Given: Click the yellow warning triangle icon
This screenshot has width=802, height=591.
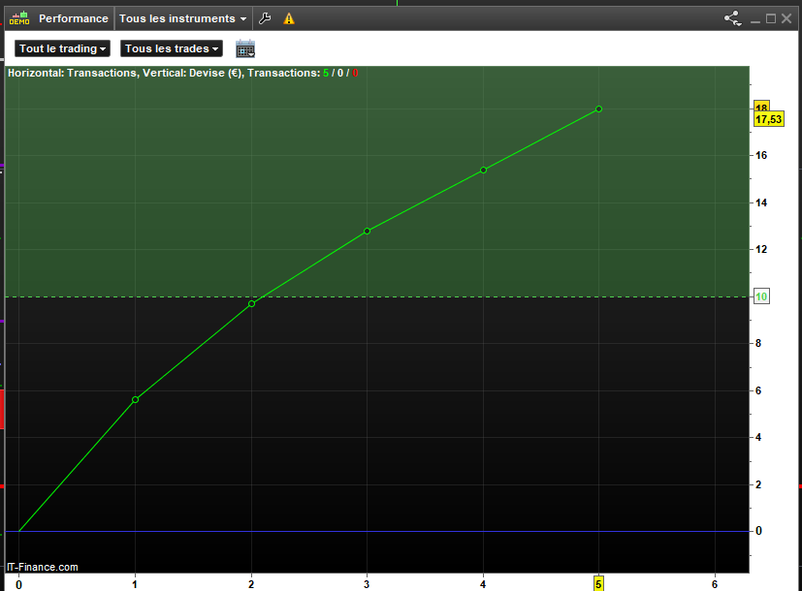Looking at the screenshot, I should pos(289,19).
